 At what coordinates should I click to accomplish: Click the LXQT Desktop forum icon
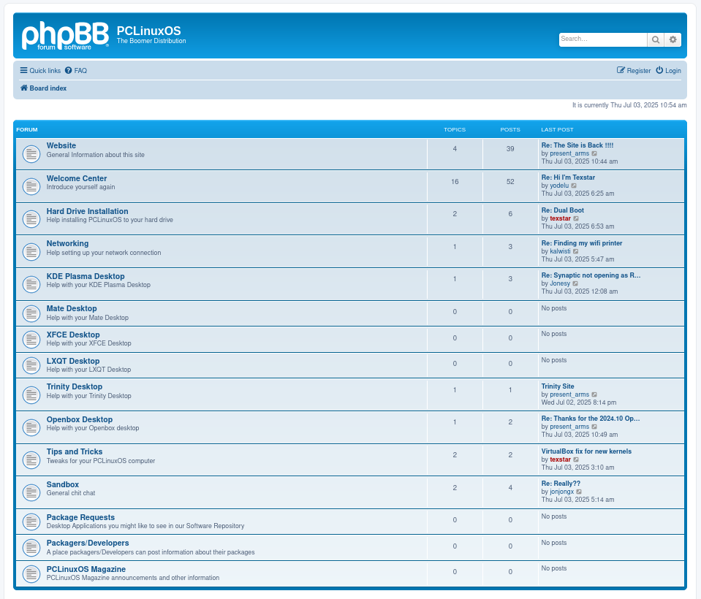(x=31, y=366)
